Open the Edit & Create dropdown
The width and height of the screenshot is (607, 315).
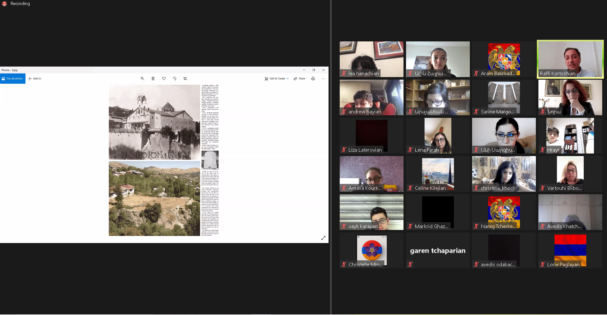pos(277,79)
